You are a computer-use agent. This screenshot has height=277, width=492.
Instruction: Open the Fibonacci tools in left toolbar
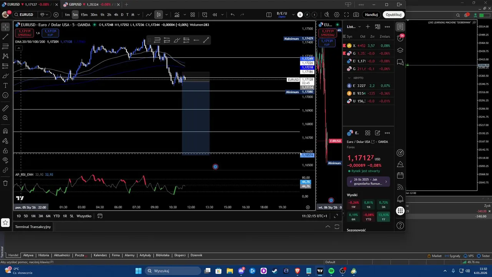coord(5,47)
